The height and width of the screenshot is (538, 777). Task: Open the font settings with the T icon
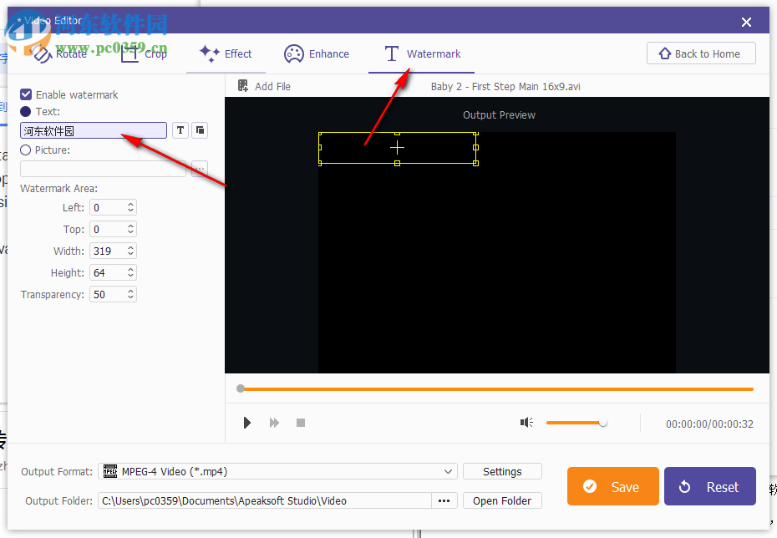coord(180,130)
